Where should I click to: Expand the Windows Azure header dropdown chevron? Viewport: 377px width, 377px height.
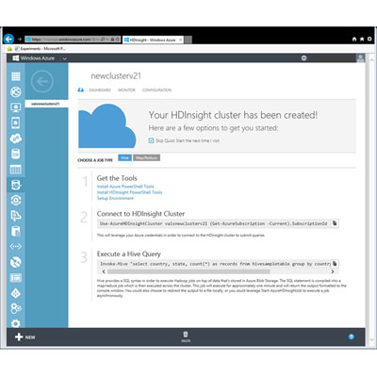pyautogui.click(x=64, y=58)
